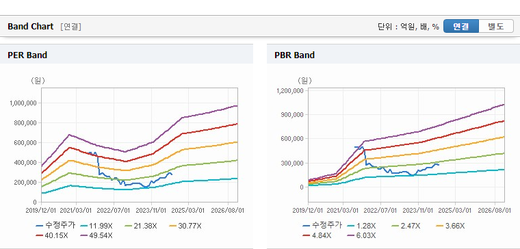The height and width of the screenshot is (249, 520).
Task: Toggle 40.15X series in PER Band legend
Action: coord(53,235)
